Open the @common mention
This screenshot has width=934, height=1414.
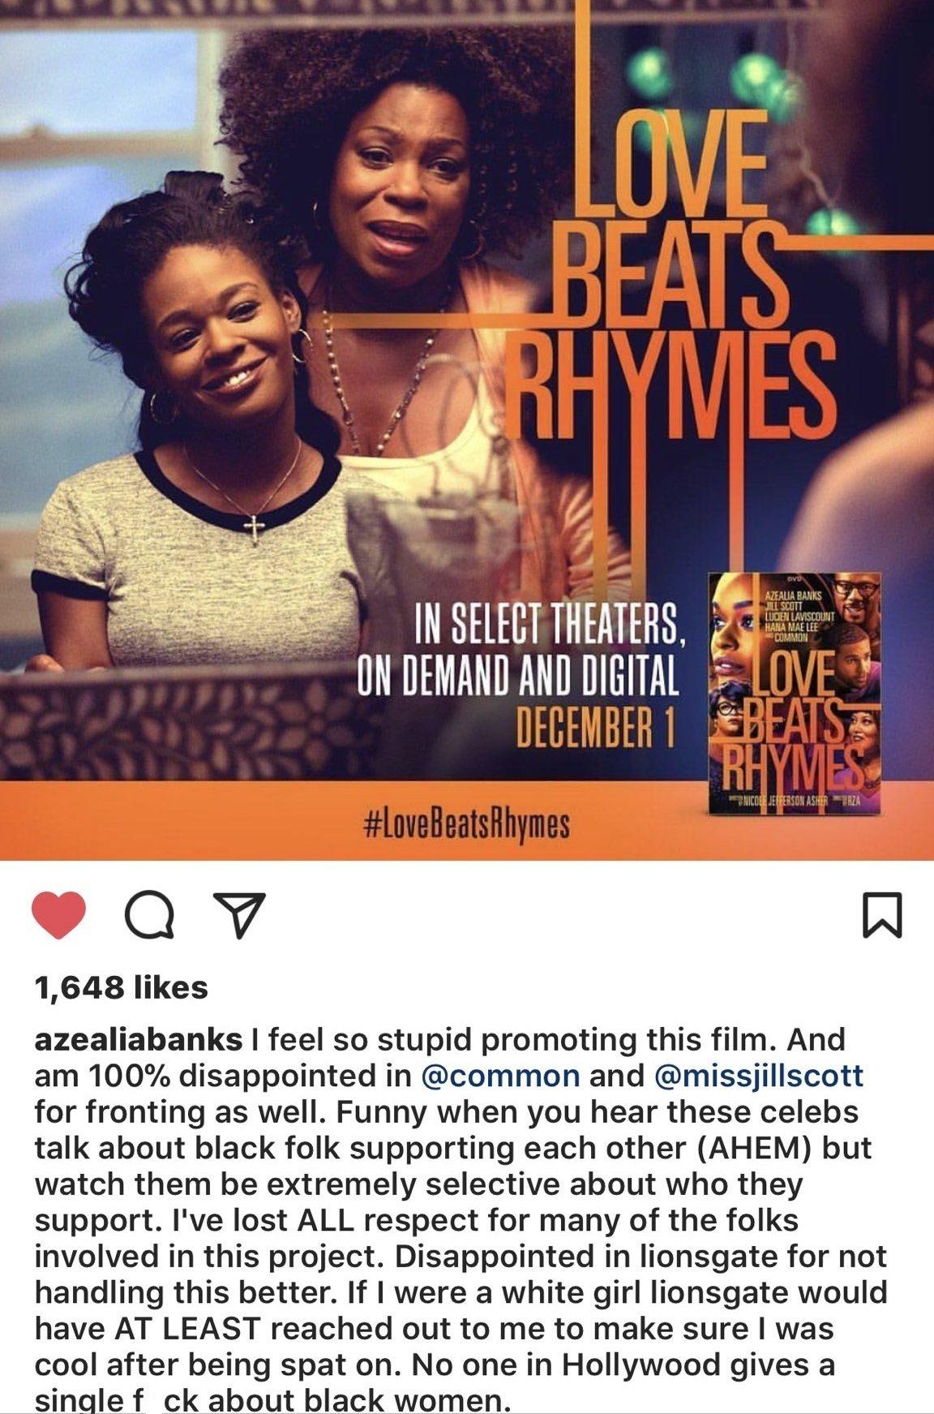501,1075
